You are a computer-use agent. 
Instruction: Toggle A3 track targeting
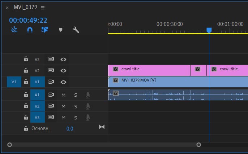38,118
